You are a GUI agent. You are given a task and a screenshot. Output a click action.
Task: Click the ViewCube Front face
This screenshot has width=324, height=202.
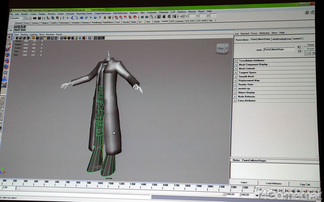coord(221,49)
